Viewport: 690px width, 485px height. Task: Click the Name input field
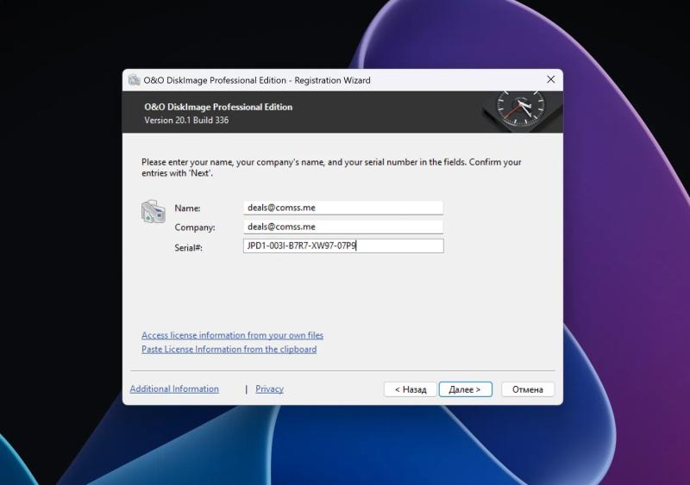click(342, 208)
